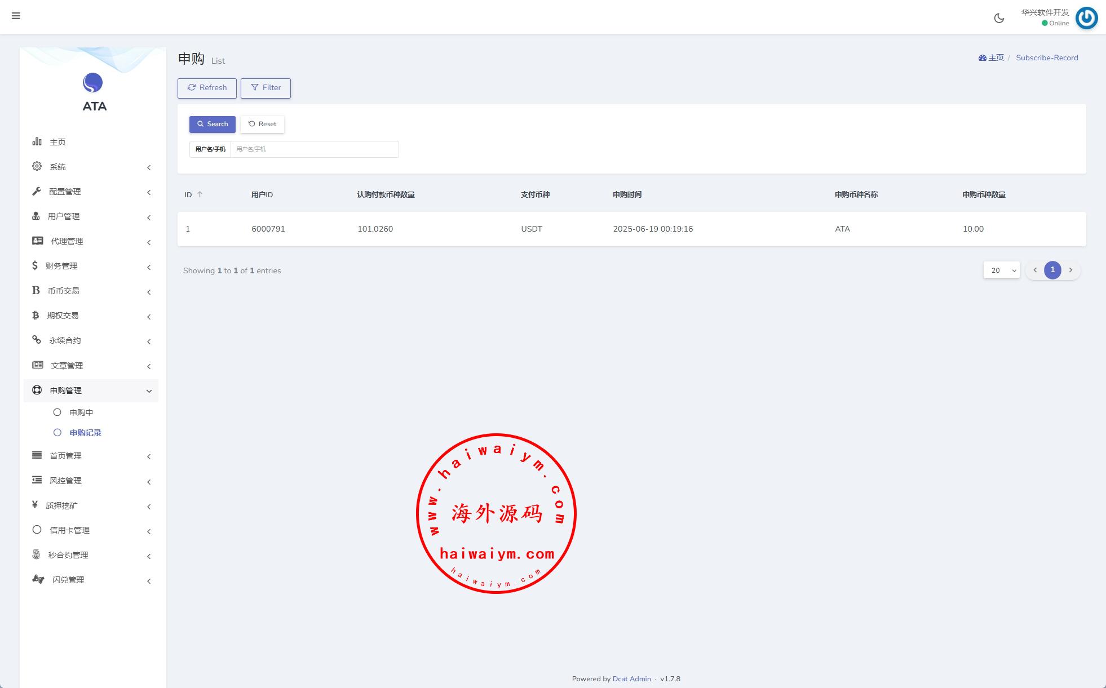Click the Refresh button

pos(207,88)
